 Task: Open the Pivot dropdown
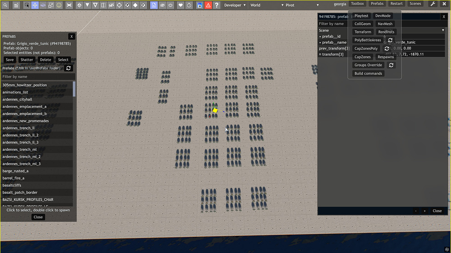pos(302,5)
